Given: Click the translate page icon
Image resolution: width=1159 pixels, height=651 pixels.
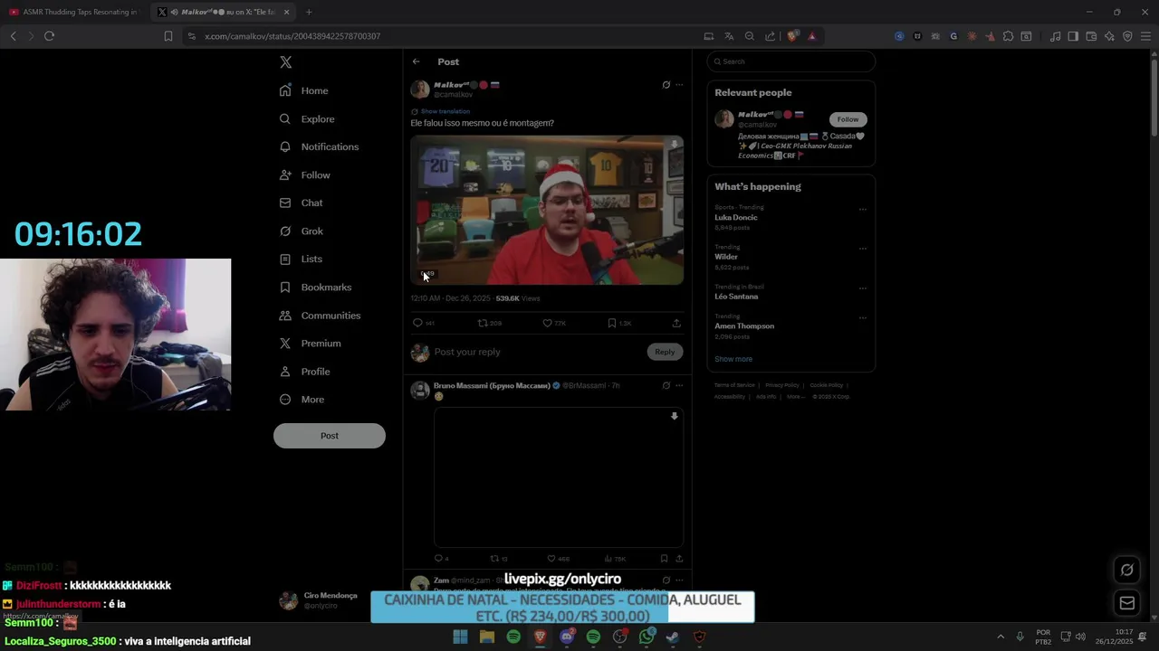Looking at the screenshot, I should 729,36.
